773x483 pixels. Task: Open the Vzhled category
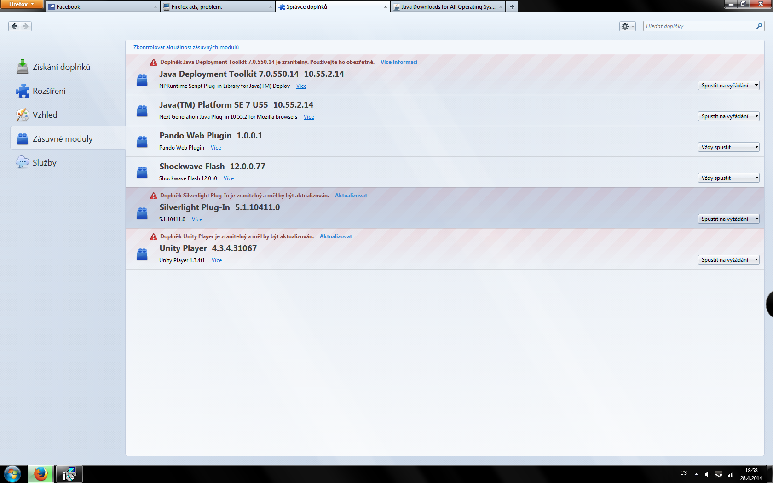click(68, 115)
